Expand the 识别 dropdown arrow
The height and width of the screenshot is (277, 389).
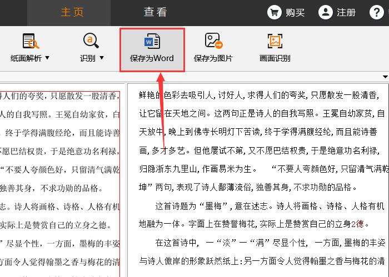tap(102, 58)
